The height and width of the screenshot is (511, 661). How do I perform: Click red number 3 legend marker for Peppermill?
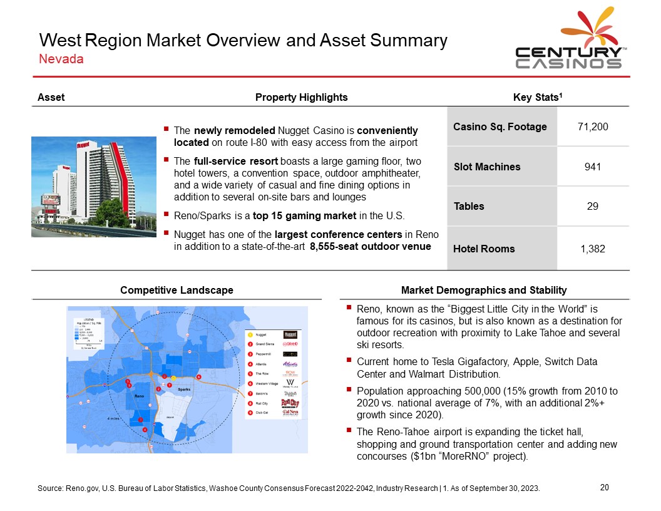250,354
